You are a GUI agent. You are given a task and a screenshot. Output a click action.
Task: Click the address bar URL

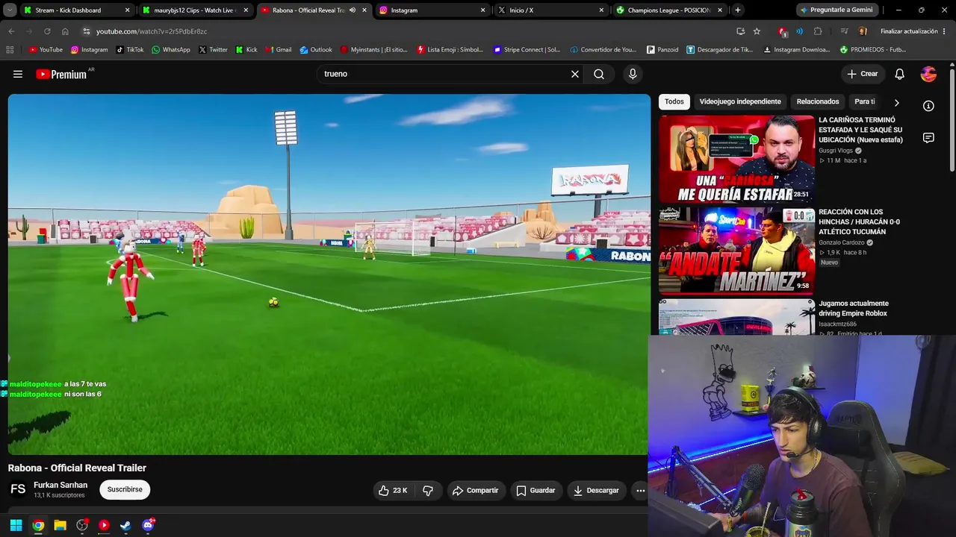coord(152,31)
